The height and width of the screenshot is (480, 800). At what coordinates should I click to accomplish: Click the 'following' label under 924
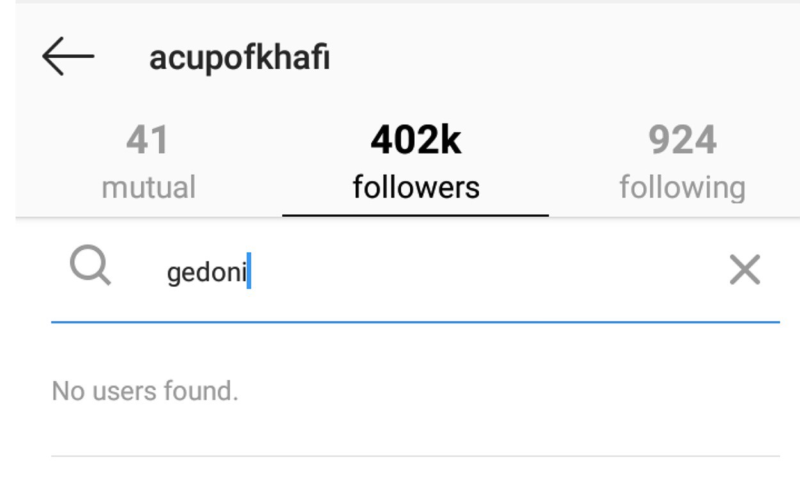[x=682, y=188]
